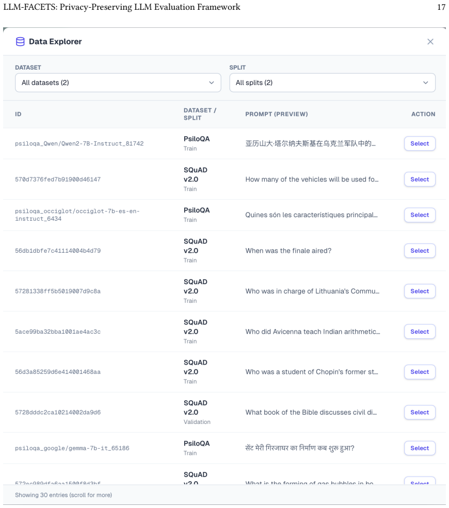Select the 'When was the finale aired?' row
Viewport: 449px width, 508px height.
point(420,251)
